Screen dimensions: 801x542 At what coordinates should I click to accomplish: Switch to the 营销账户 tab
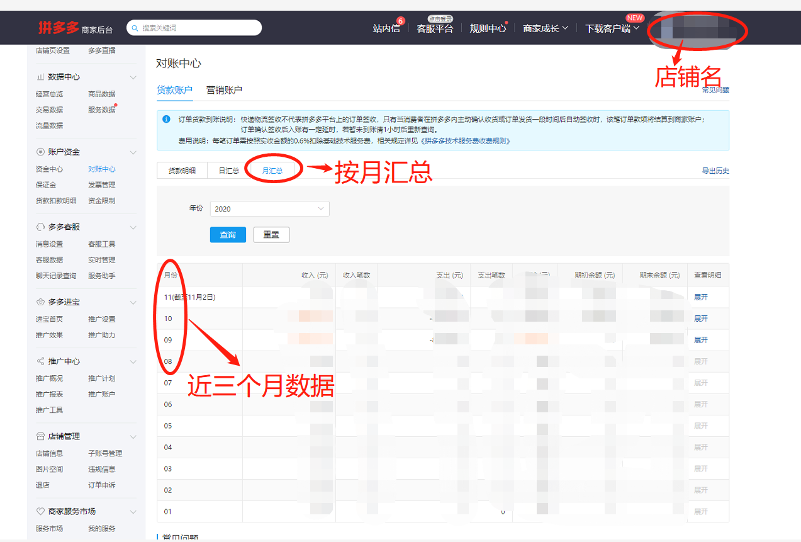point(223,90)
